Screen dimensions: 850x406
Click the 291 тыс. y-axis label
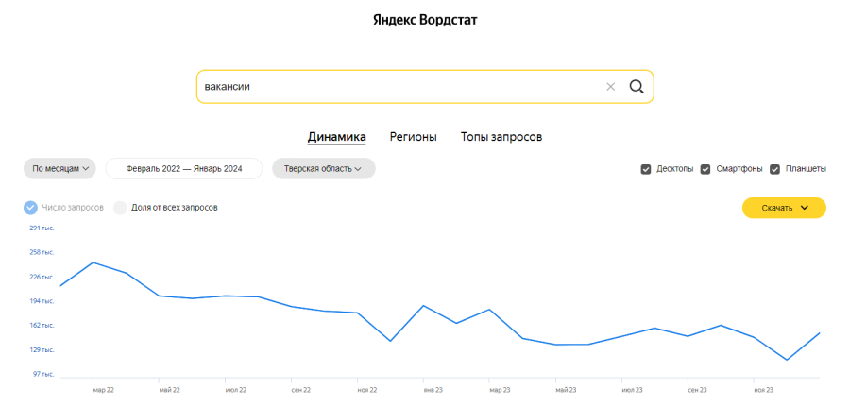42,228
